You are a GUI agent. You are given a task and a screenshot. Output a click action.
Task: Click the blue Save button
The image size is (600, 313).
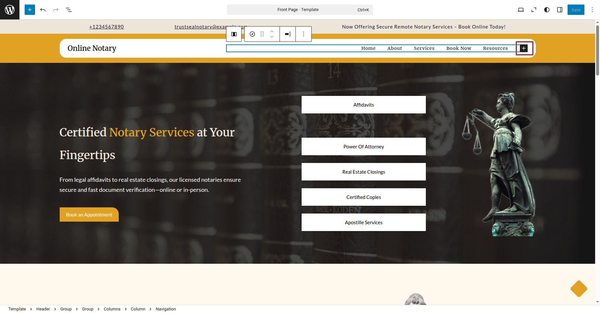576,10
